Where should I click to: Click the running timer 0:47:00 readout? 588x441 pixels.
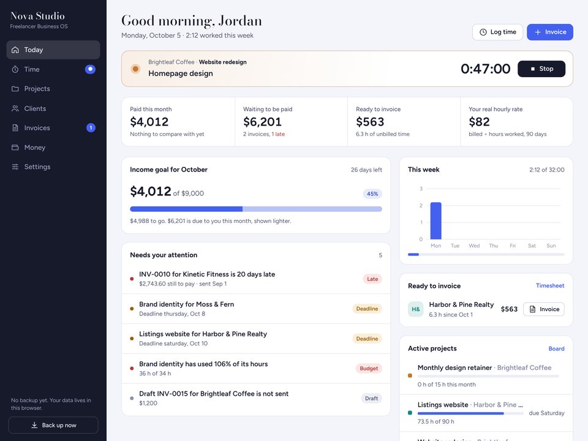tap(485, 69)
